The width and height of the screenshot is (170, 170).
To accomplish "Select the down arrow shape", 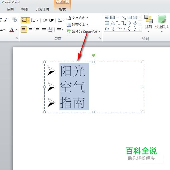I will 135,23.
